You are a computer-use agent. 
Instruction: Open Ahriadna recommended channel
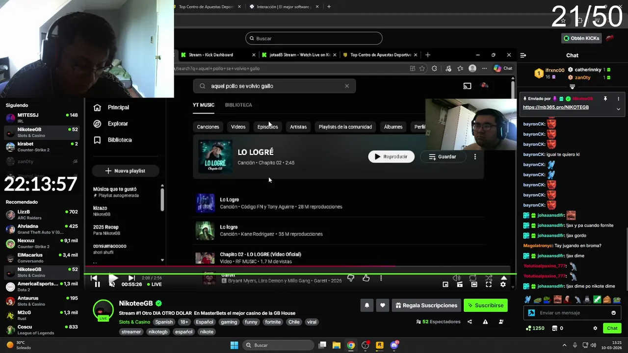click(42, 229)
